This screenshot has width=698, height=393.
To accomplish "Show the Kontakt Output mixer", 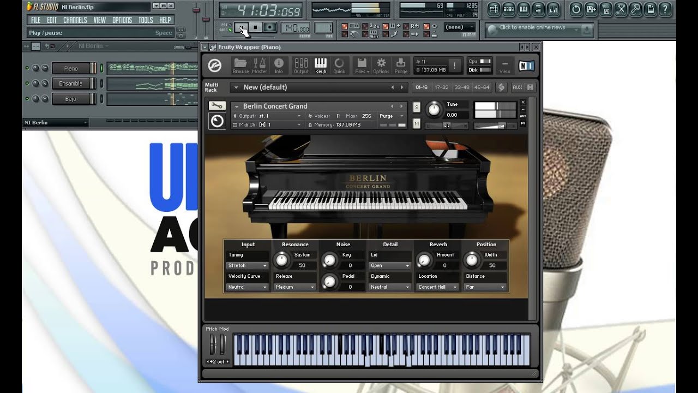I will coord(301,65).
